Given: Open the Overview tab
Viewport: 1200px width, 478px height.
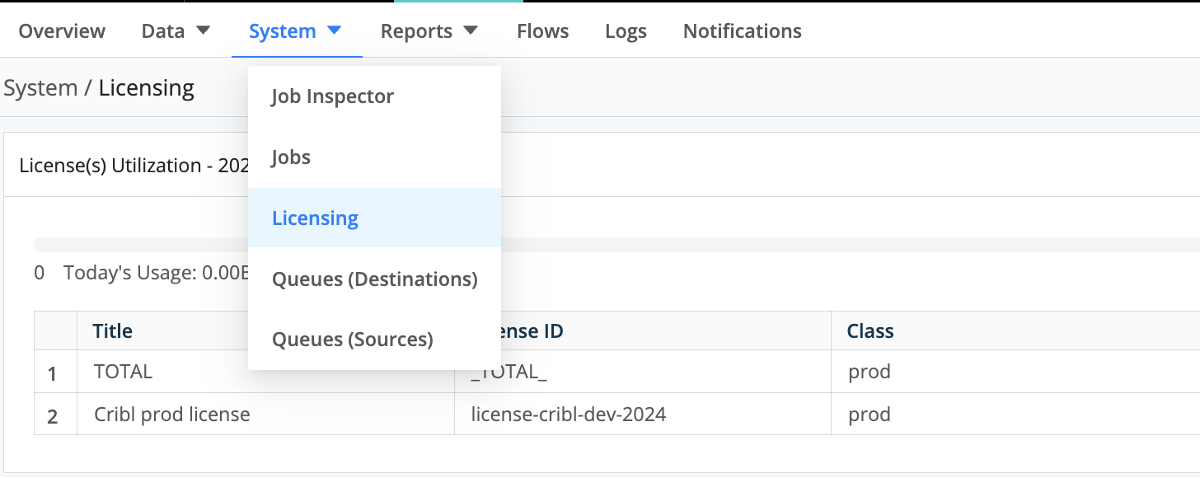Looking at the screenshot, I should coord(62,31).
